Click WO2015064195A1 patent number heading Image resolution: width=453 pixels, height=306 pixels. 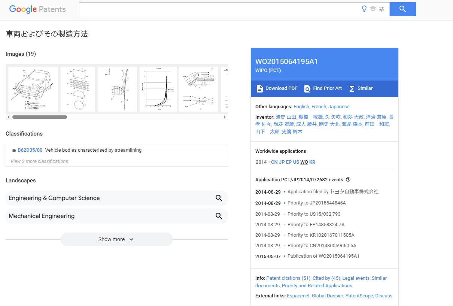[x=287, y=62]
